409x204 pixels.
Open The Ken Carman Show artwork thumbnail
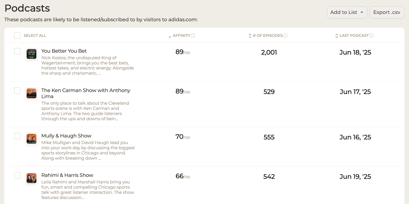(32, 93)
